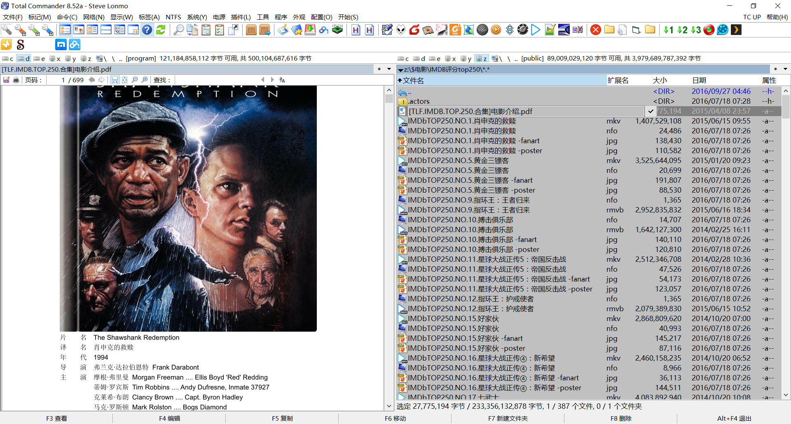Click the blue help question mark icon
The height and width of the screenshot is (424, 791).
[x=147, y=30]
